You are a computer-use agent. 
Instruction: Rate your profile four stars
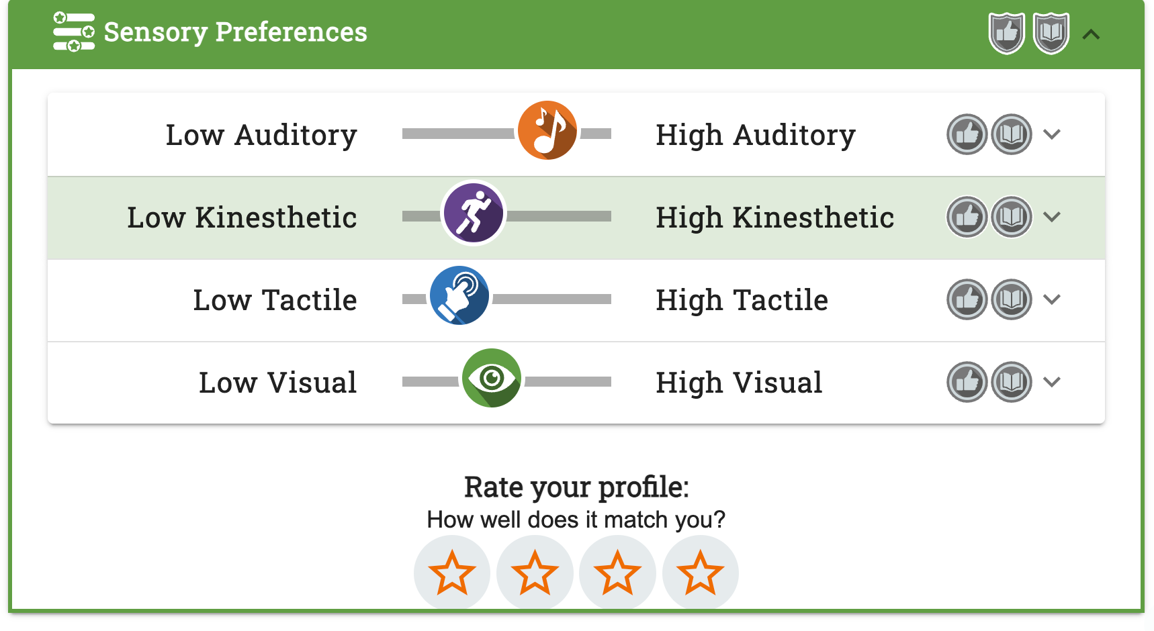tap(700, 573)
